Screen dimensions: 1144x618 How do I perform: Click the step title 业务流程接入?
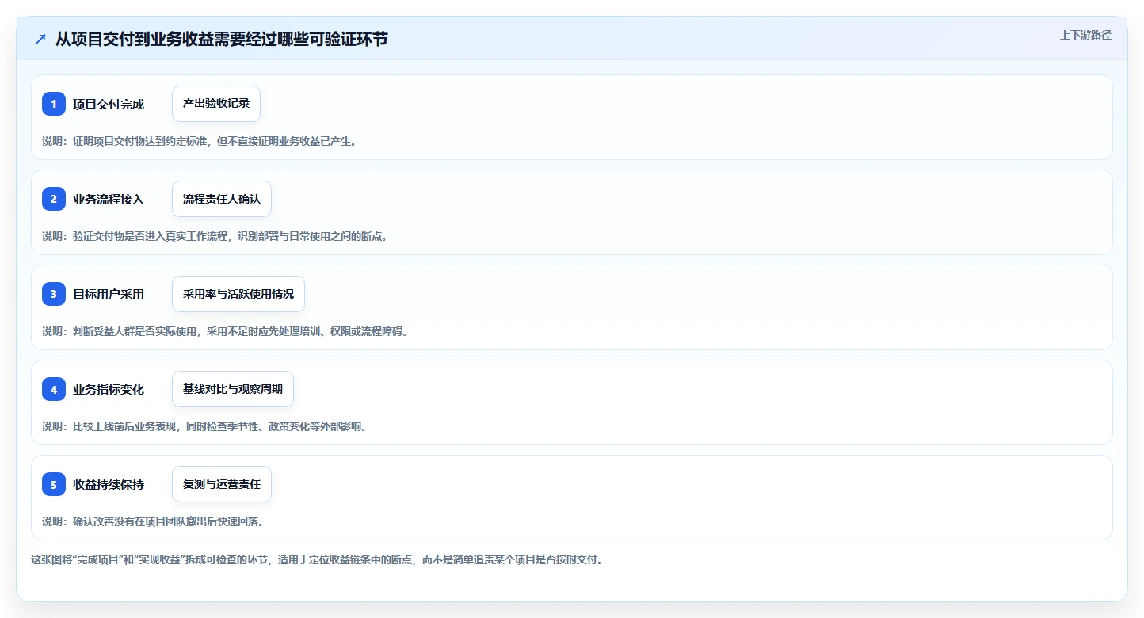click(109, 199)
